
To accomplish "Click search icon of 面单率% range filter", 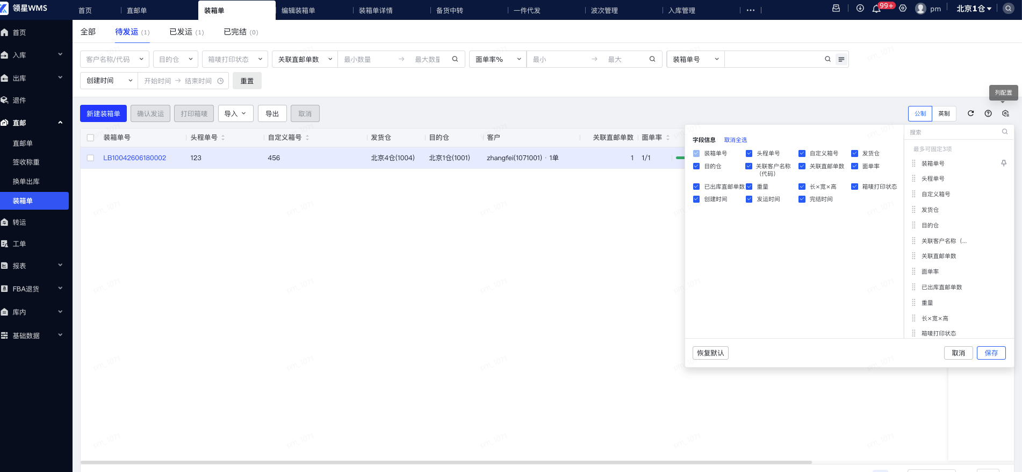I will click(x=652, y=59).
